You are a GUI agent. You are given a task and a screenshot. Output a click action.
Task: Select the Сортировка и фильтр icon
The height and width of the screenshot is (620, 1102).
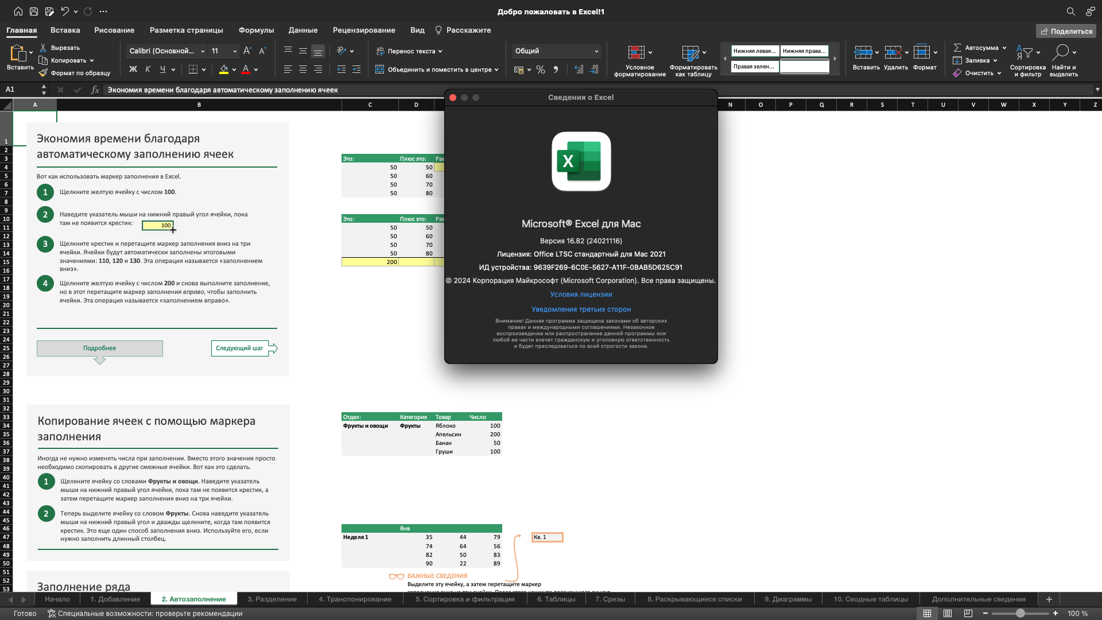1028,59
